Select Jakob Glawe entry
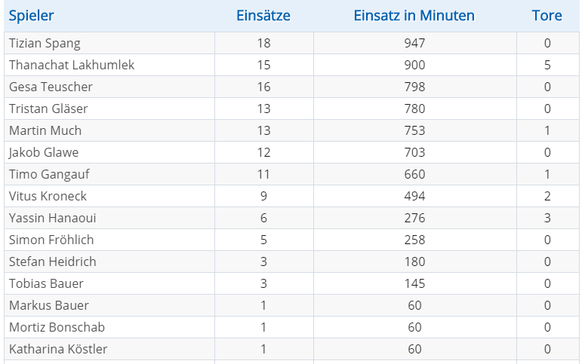 (x=44, y=152)
